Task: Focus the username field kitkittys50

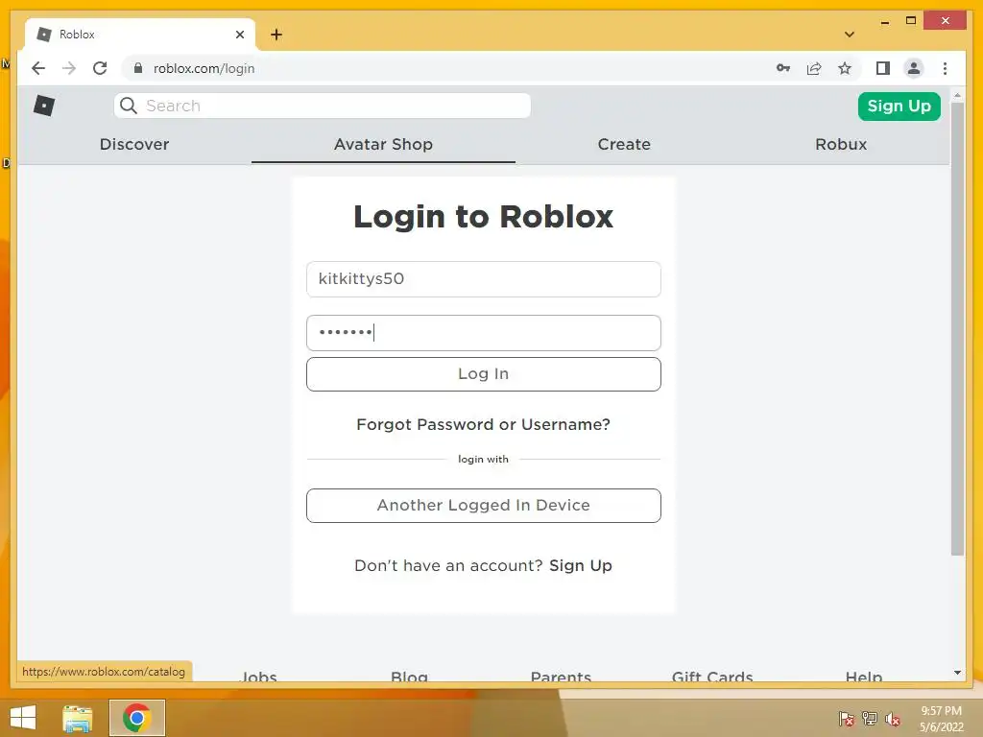Action: tap(484, 279)
